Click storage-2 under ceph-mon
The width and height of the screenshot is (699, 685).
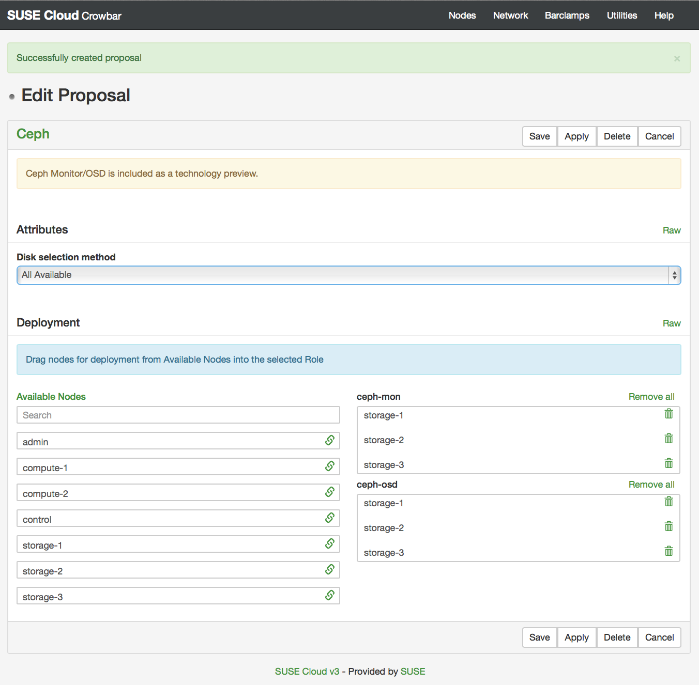pyautogui.click(x=384, y=440)
